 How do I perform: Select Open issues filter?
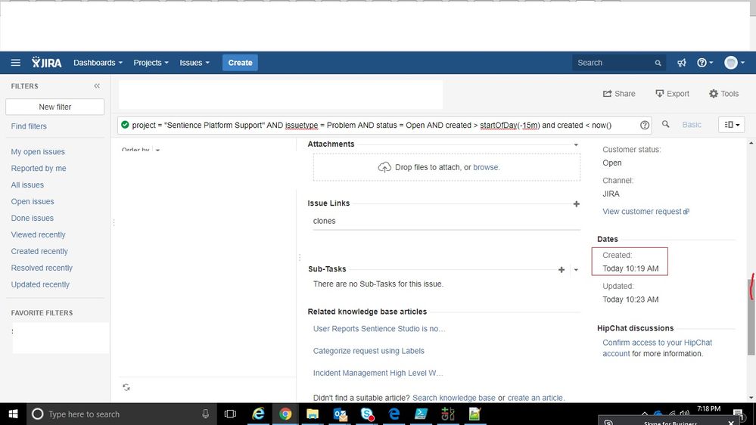point(33,201)
